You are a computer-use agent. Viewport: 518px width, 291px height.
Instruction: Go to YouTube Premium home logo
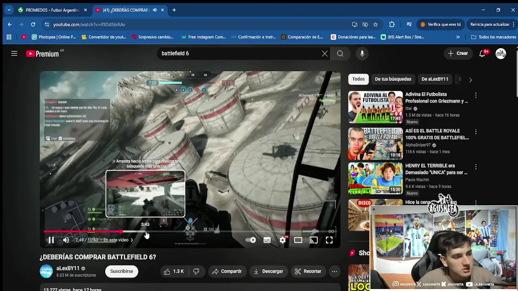42,53
